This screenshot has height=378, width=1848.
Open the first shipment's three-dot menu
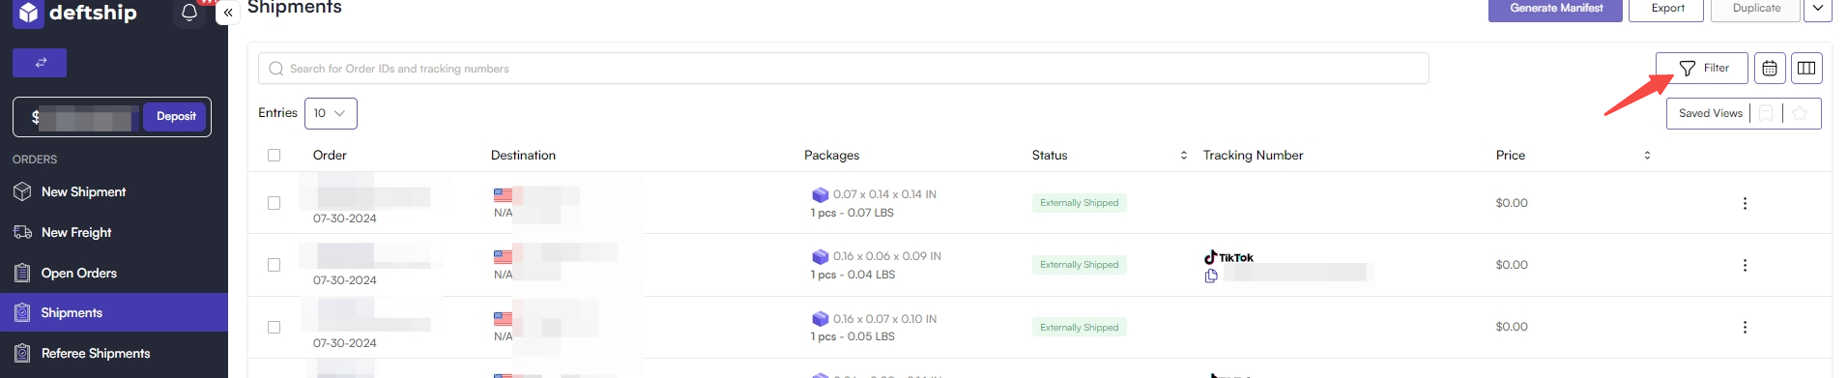pyautogui.click(x=1745, y=203)
